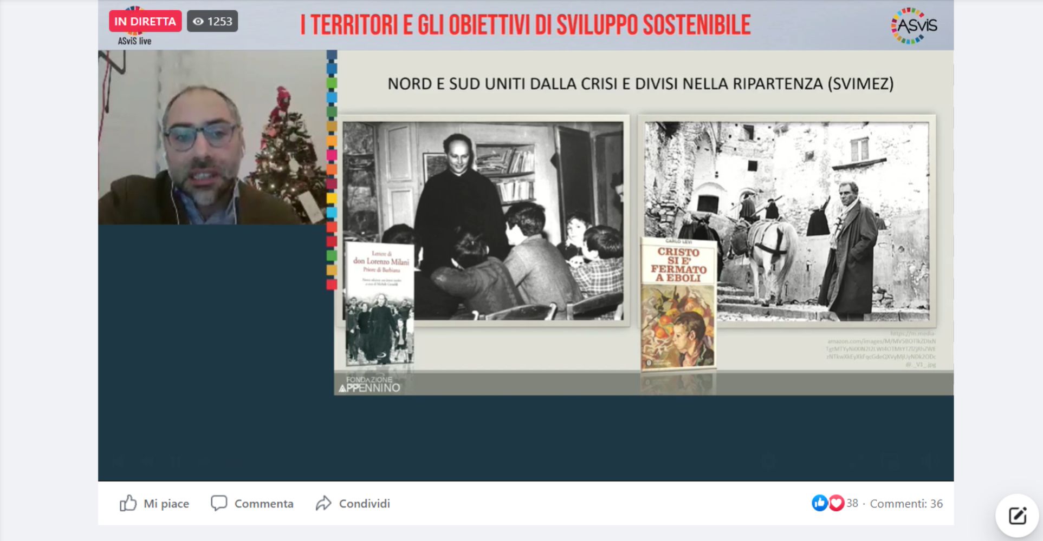
Task: Click the don Lorenzo Milani book cover
Action: click(x=380, y=304)
